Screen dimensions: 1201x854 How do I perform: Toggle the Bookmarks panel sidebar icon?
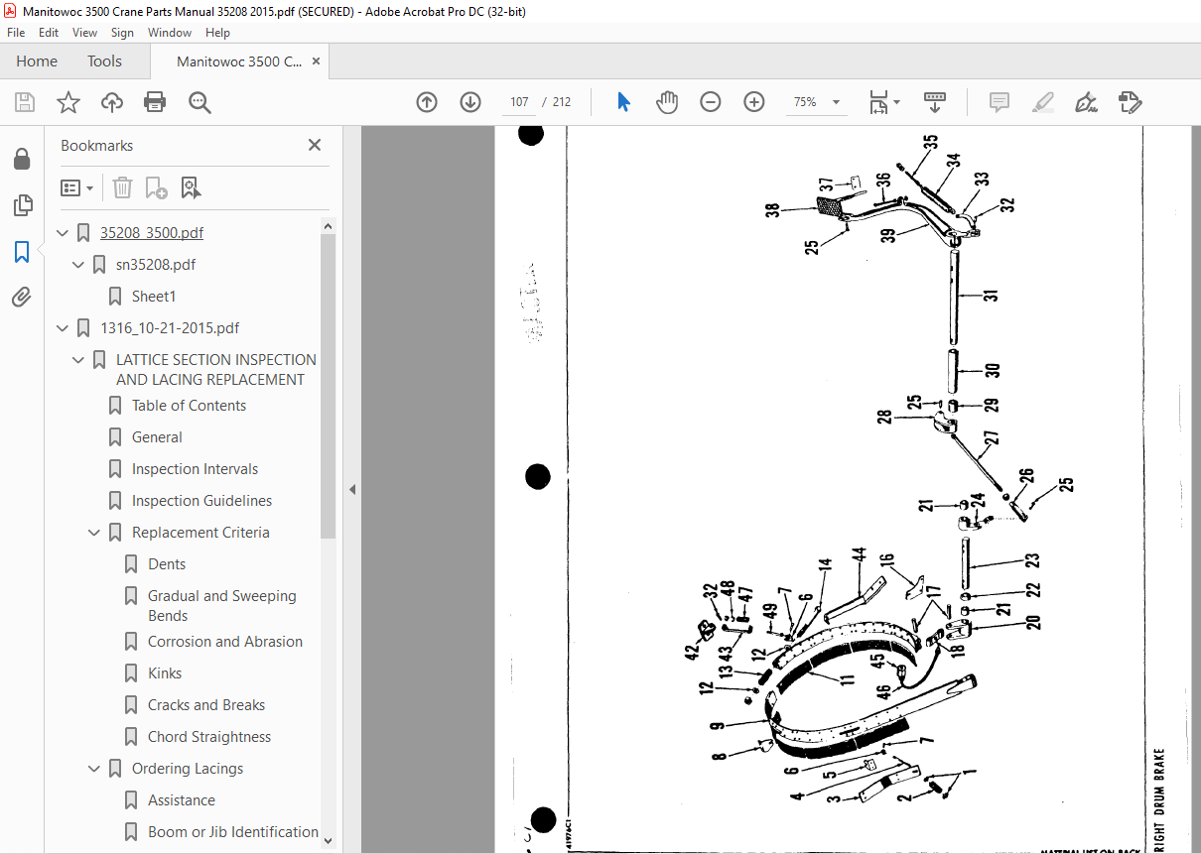click(22, 251)
